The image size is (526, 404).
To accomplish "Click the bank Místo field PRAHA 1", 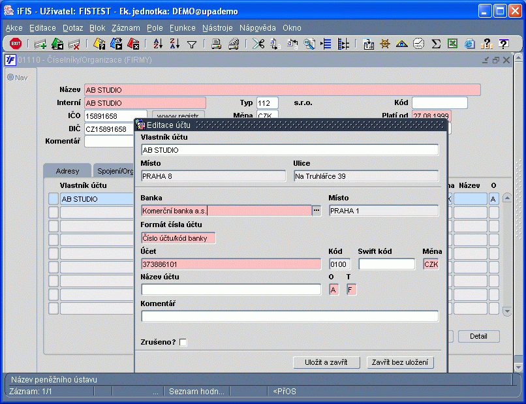I will (384, 211).
